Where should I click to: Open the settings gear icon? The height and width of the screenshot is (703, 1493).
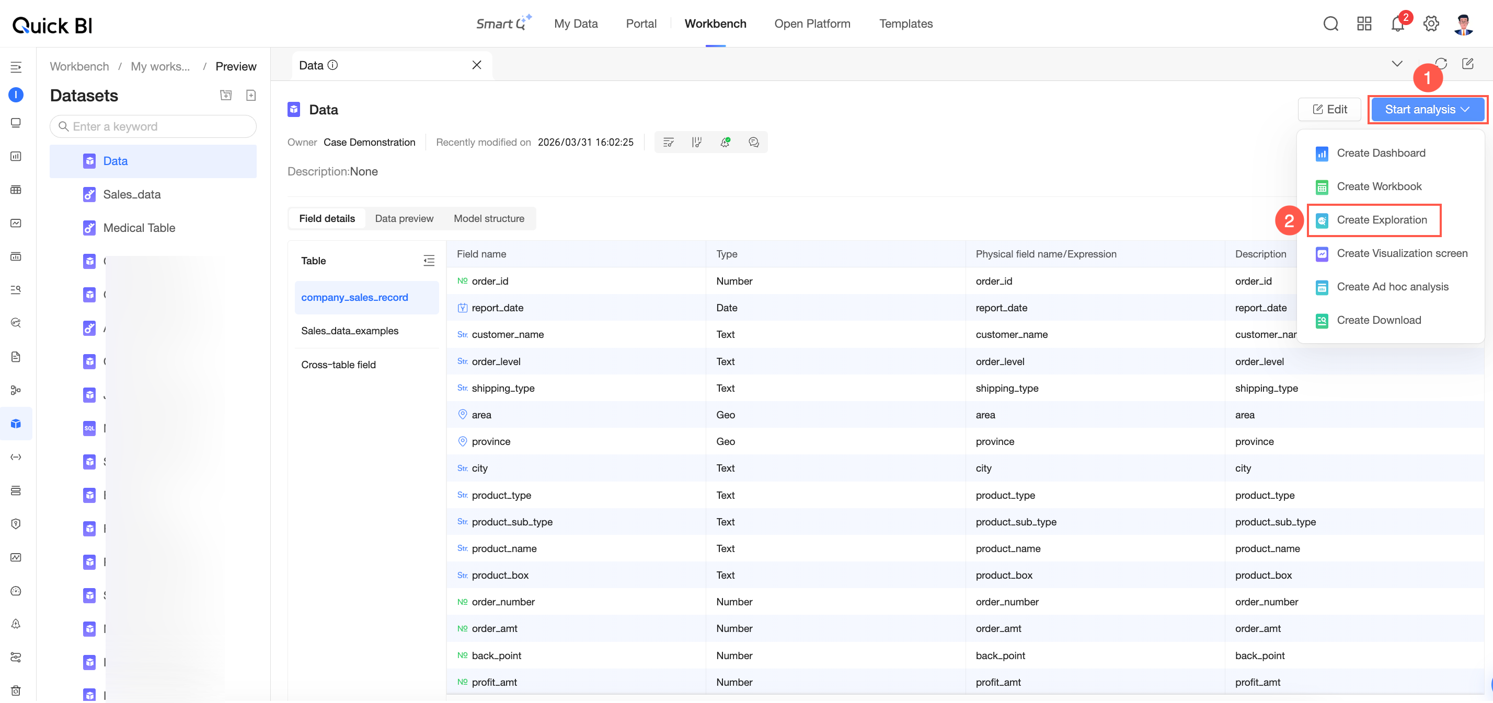click(x=1431, y=24)
